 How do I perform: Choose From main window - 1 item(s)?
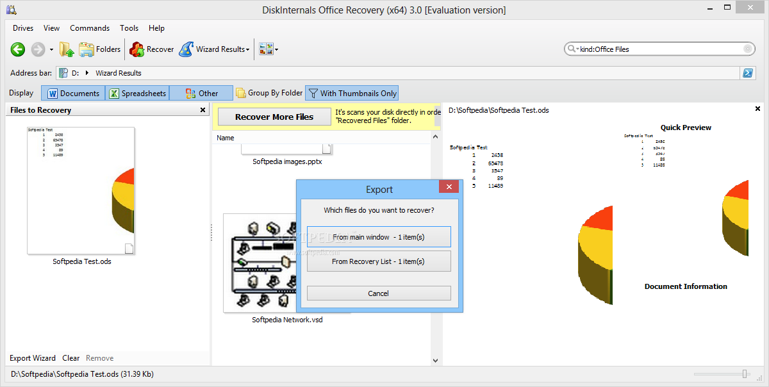tap(379, 237)
